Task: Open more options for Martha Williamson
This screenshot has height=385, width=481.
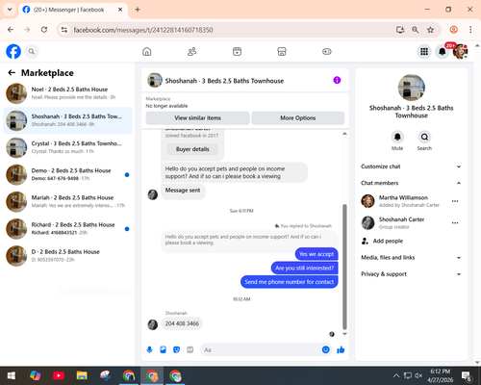Action: coord(455,201)
